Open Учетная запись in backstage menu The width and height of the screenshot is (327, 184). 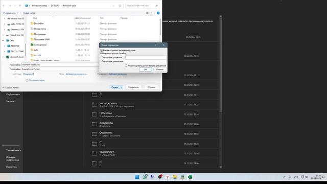pos(13,150)
